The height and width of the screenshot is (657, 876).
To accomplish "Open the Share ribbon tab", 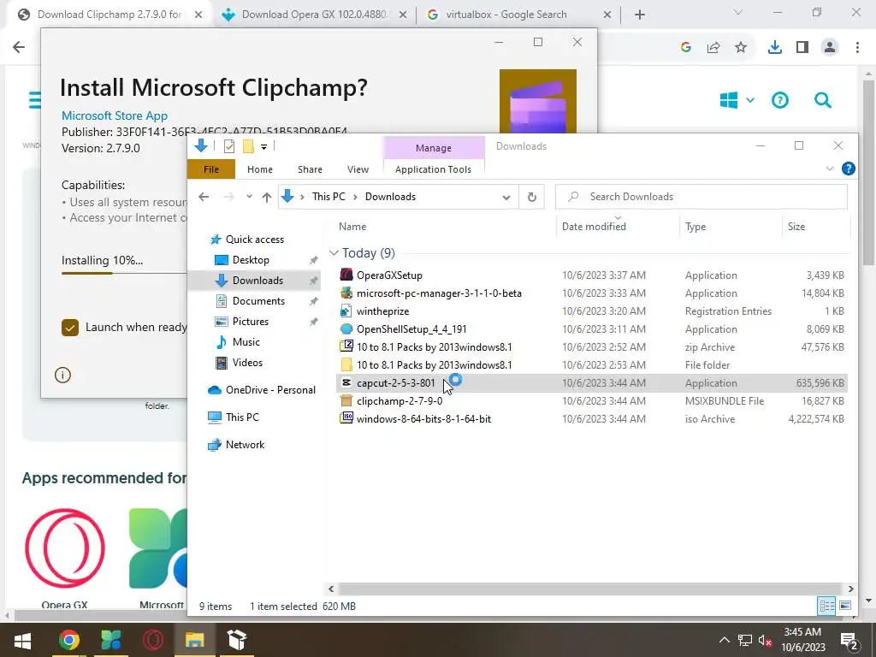I will pyautogui.click(x=310, y=169).
